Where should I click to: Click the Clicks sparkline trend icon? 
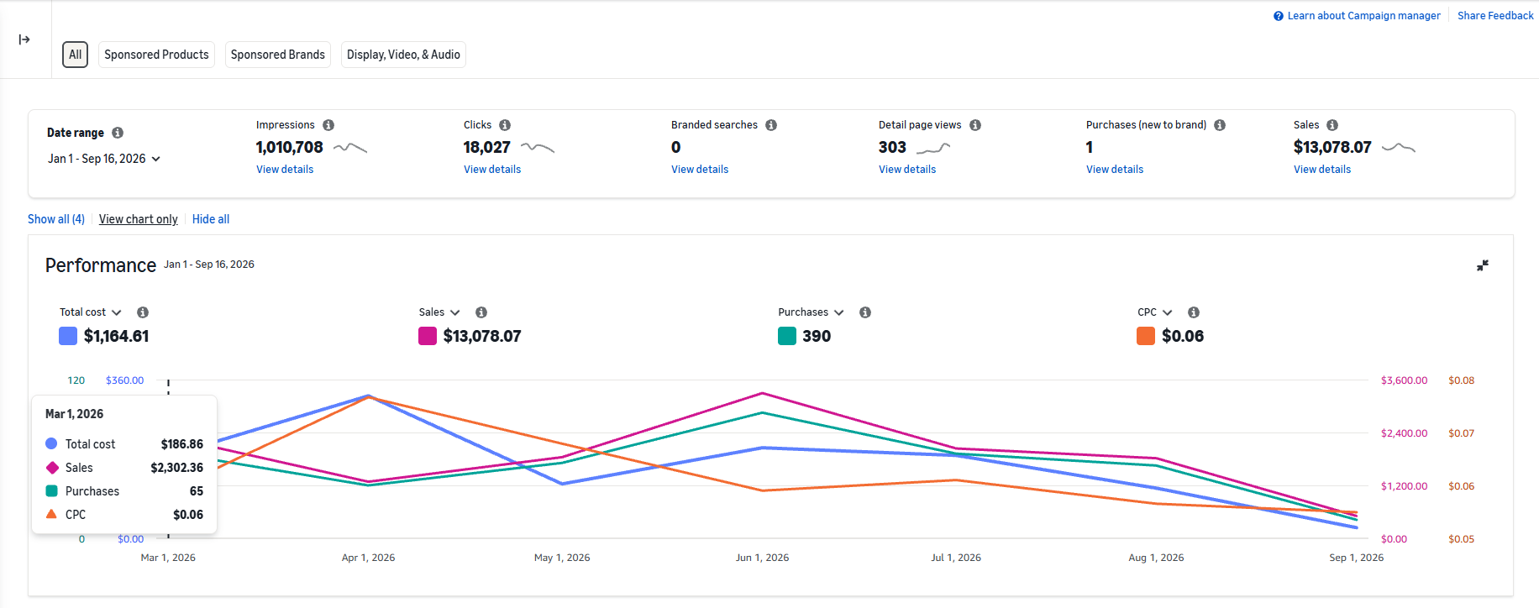tap(538, 148)
